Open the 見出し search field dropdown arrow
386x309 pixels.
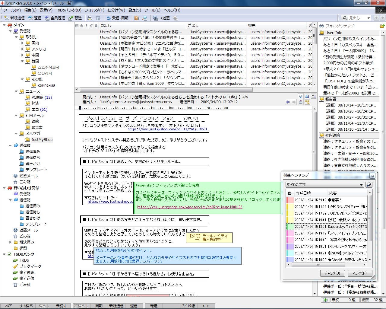pyautogui.click(x=369, y=18)
